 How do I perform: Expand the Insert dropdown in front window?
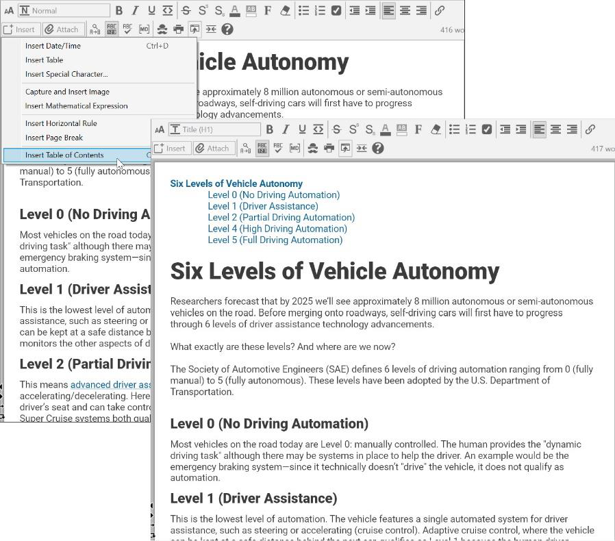(x=170, y=148)
